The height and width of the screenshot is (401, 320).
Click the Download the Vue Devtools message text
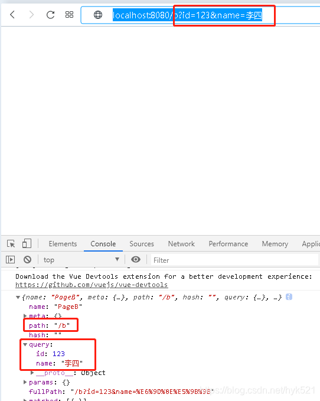164,276
